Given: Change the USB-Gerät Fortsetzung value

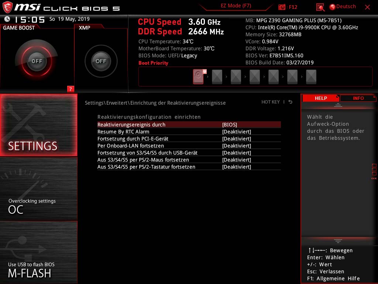Looking at the screenshot, I should pos(237,153).
